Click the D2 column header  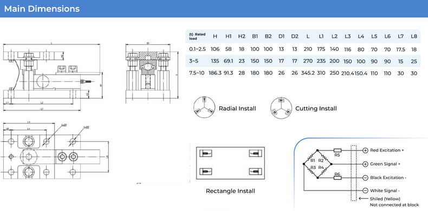[x=295, y=36]
